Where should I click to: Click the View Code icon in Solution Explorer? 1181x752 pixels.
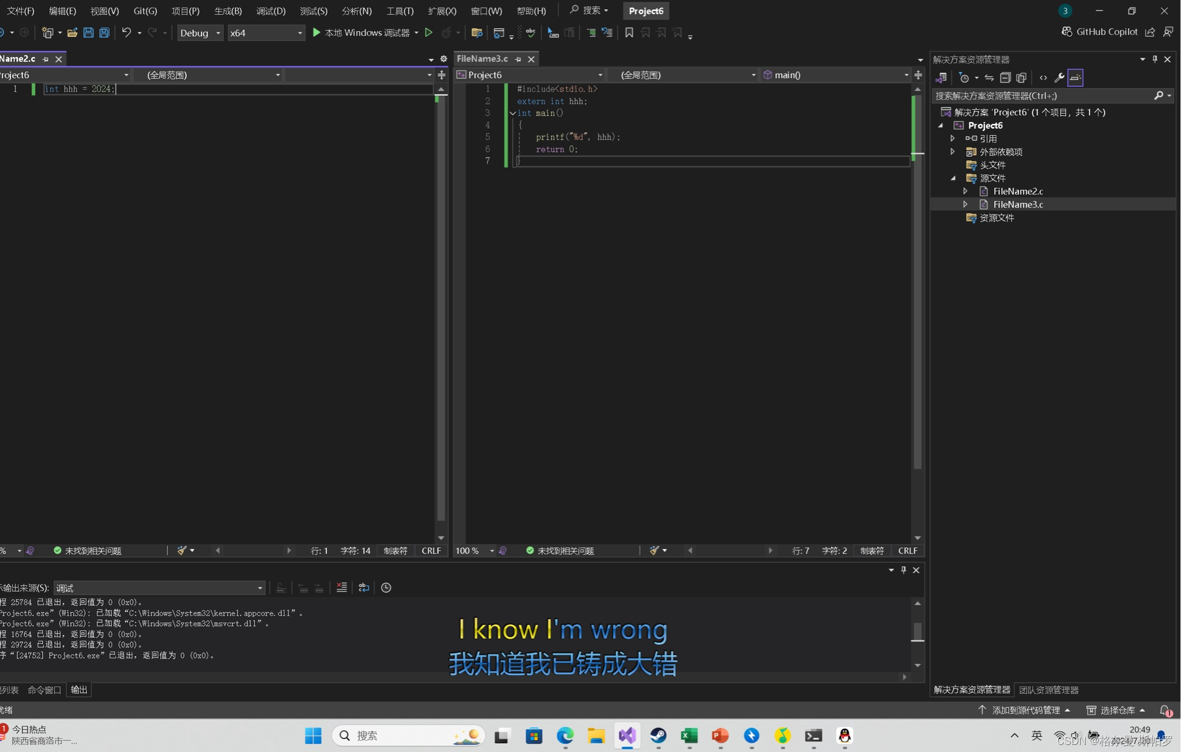click(x=1043, y=78)
